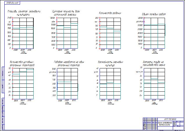The image size is (185, 131).
Task: Select the 'Годовая наработка на один эталонный трактор' title
Action: pyautogui.click(x=67, y=63)
